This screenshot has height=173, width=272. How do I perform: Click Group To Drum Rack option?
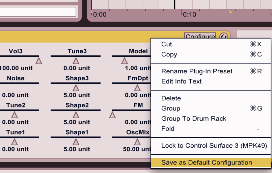click(194, 119)
